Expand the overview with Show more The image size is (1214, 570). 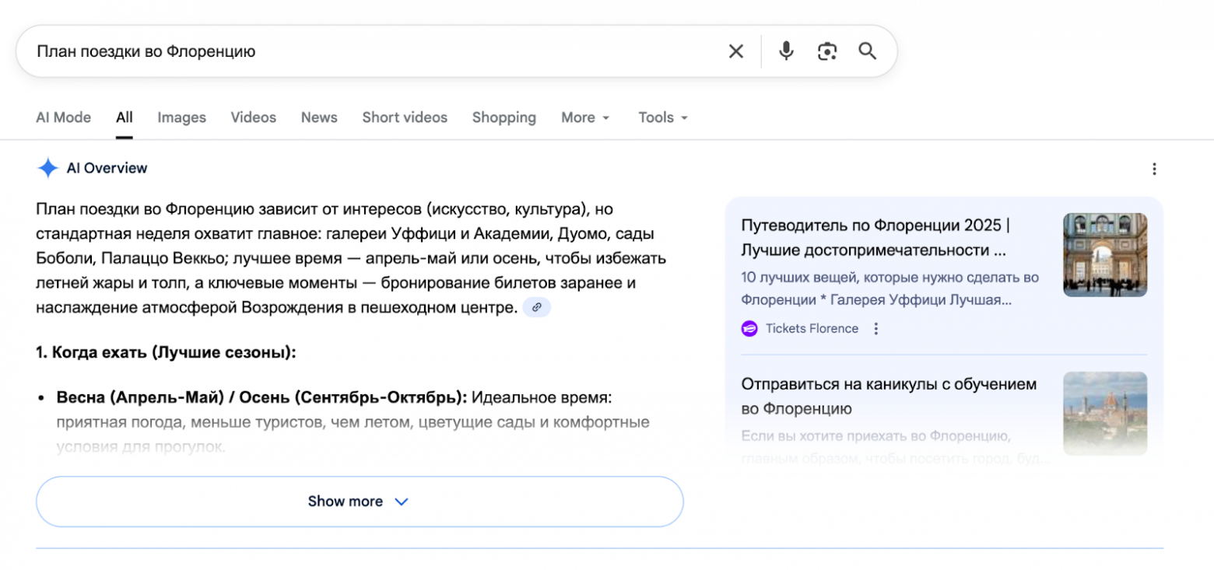[x=359, y=502]
